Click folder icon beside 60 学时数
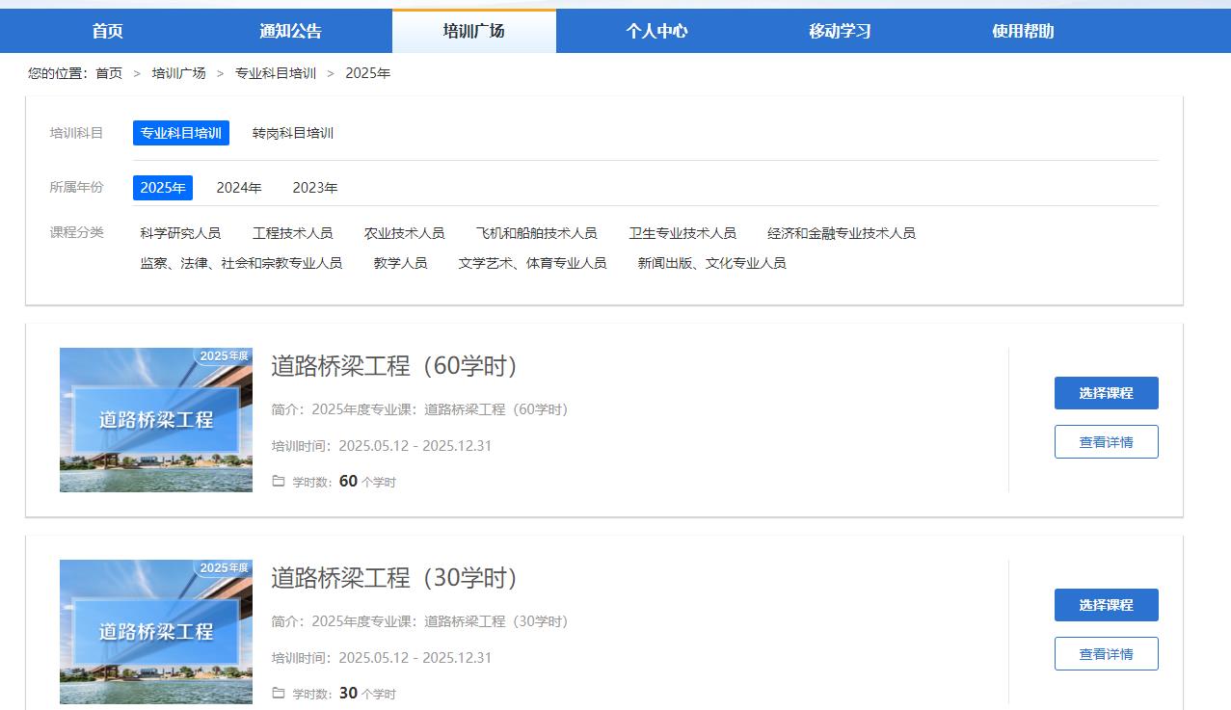The width and height of the screenshot is (1231, 710). pyautogui.click(x=279, y=481)
